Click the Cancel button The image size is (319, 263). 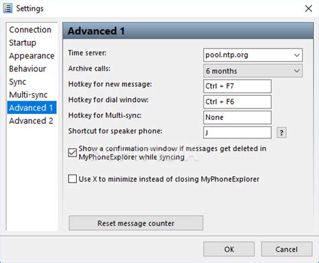[287, 249]
